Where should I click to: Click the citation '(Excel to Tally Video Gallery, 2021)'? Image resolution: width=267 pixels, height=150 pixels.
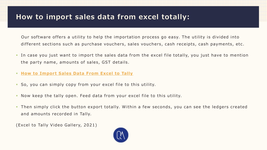pos(56,125)
